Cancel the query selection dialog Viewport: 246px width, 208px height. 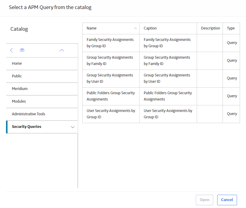tap(227, 200)
